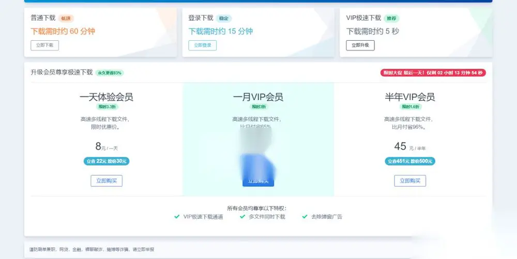Click the 去除弹窗广告 privilege label
The image size is (517, 259).
pos(327,217)
